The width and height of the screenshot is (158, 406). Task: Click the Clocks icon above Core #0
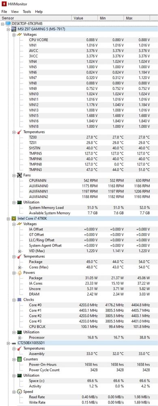[x=19, y=299]
